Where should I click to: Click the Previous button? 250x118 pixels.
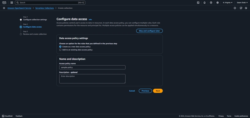click(x=145, y=91)
